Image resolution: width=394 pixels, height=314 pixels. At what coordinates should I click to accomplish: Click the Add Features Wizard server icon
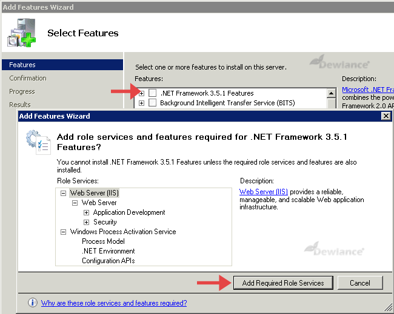tap(22, 33)
